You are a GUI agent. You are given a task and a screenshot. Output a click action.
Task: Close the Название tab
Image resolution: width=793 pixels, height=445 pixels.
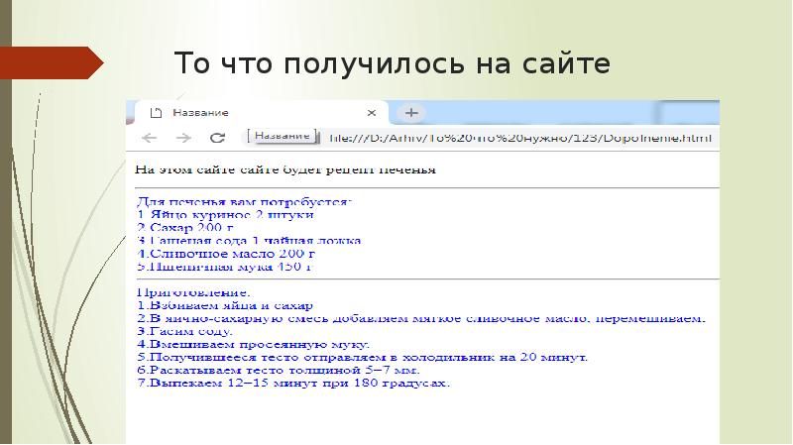(372, 113)
